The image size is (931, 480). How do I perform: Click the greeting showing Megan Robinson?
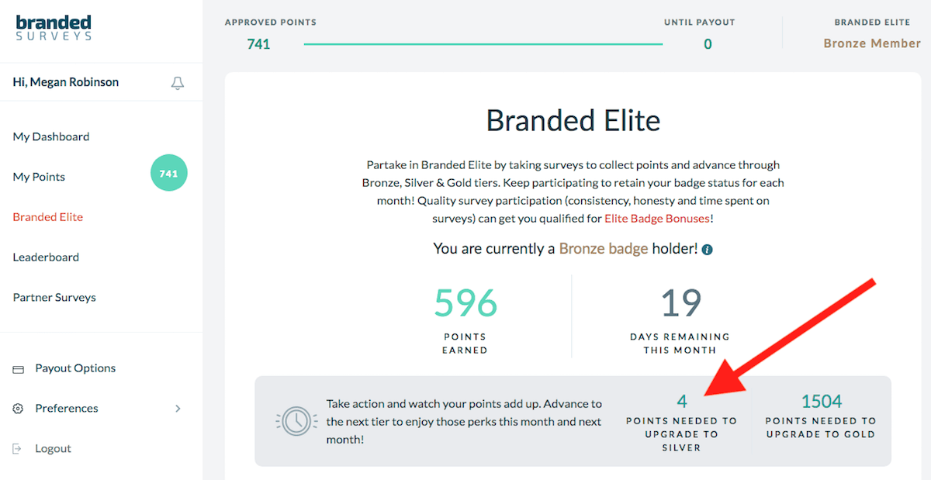[65, 81]
